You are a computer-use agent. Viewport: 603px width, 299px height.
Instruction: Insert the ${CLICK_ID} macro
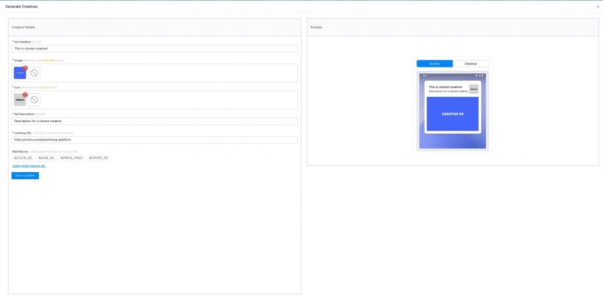[x=23, y=158]
